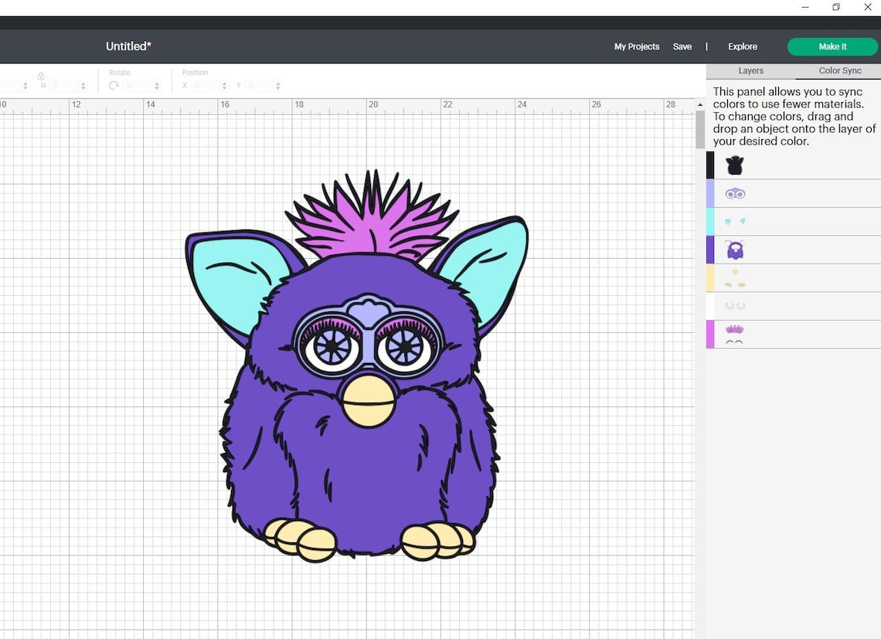Open My Projects

click(x=637, y=46)
